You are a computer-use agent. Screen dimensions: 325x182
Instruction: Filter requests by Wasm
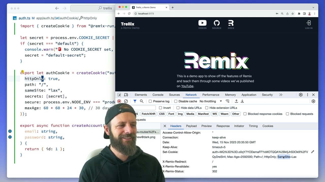click(x=224, y=114)
